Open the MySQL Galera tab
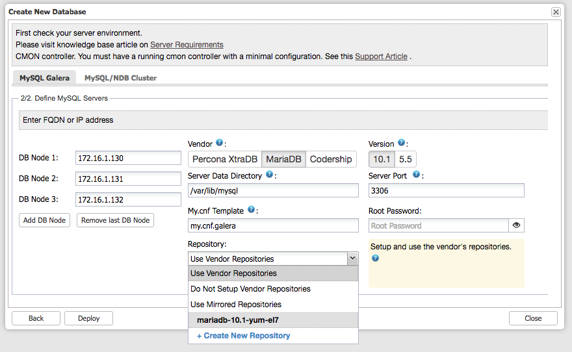Viewport: 572px width, 352px height. [44, 78]
